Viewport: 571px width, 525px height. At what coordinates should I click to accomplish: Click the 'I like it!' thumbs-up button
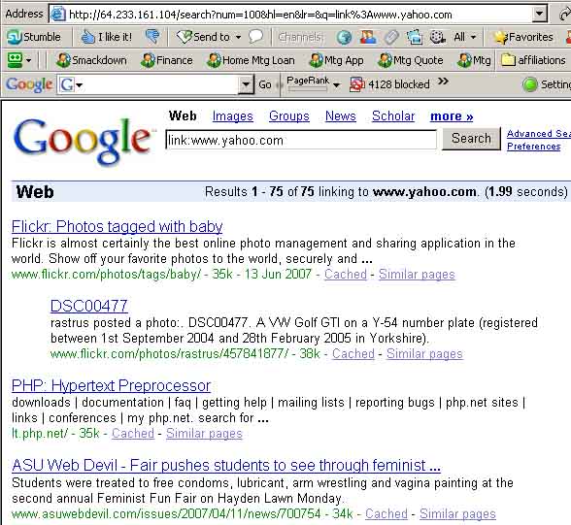coord(106,37)
